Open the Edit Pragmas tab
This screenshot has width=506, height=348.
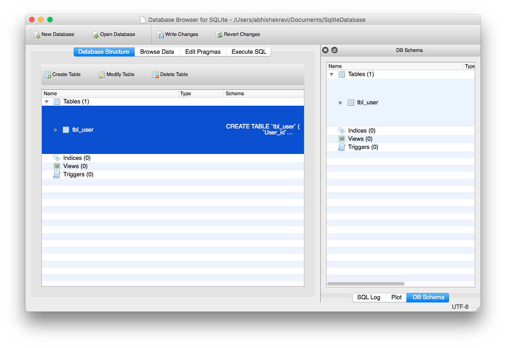202,52
